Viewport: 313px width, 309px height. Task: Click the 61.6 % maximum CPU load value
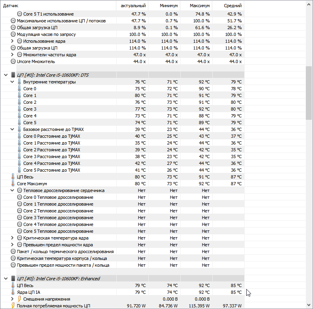tap(202, 28)
